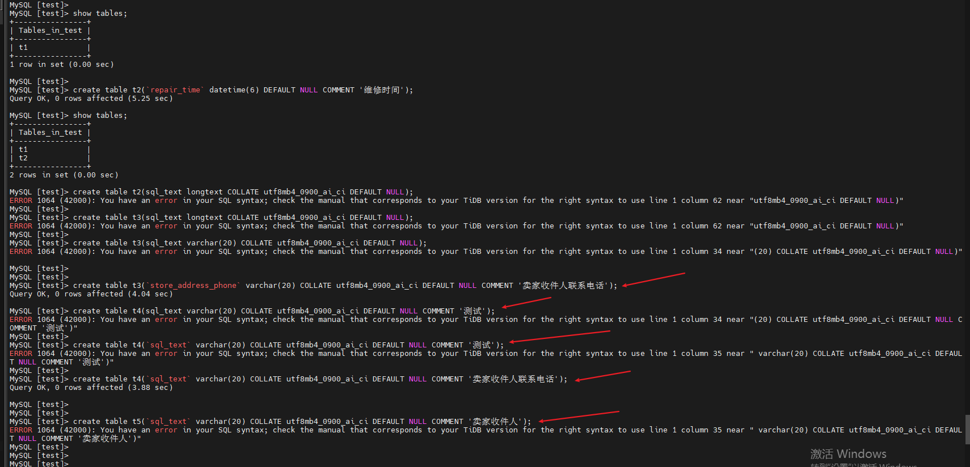Click 'ERROR' on the last error line
The width and height of the screenshot is (970, 467).
coord(20,430)
